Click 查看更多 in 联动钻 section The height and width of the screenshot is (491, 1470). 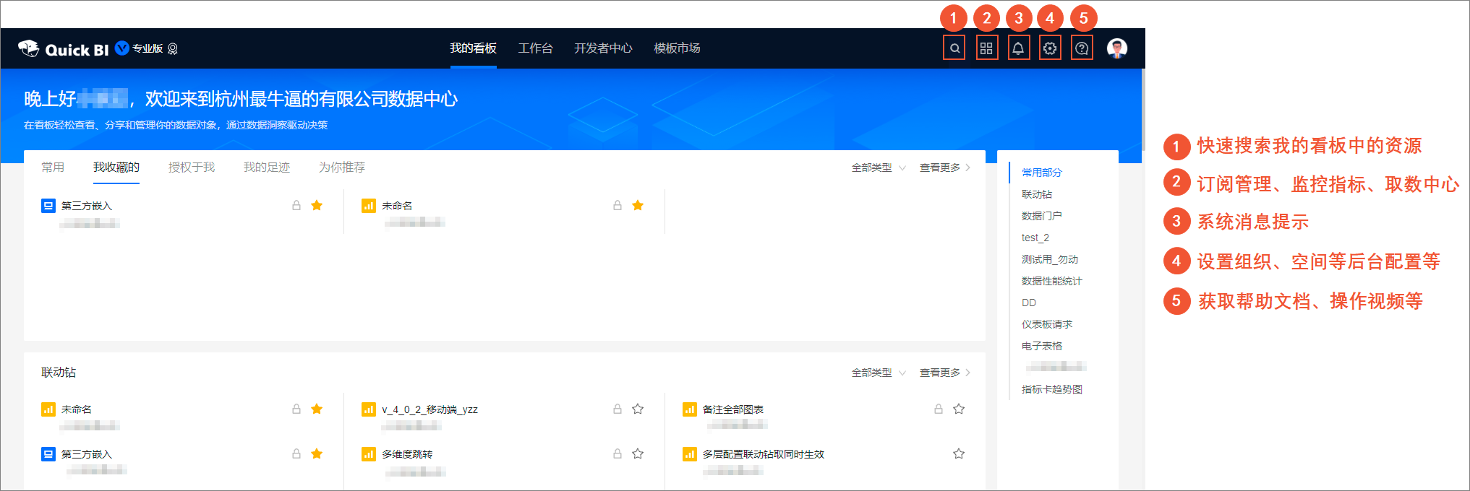[945, 373]
